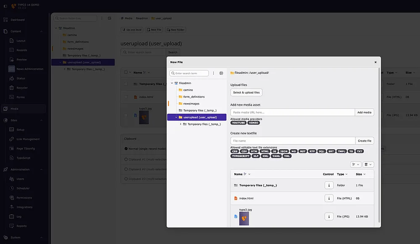This screenshot has width=420, height=244.
Task: Open the view mode dropdown above dialog file list
Action: 368,165
